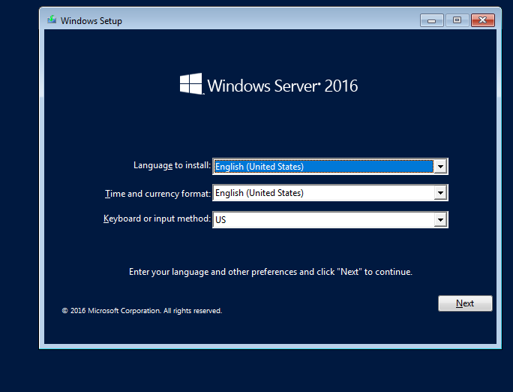The height and width of the screenshot is (392, 513).
Task: Click the 'Time and currency format:' label
Action: pos(157,194)
